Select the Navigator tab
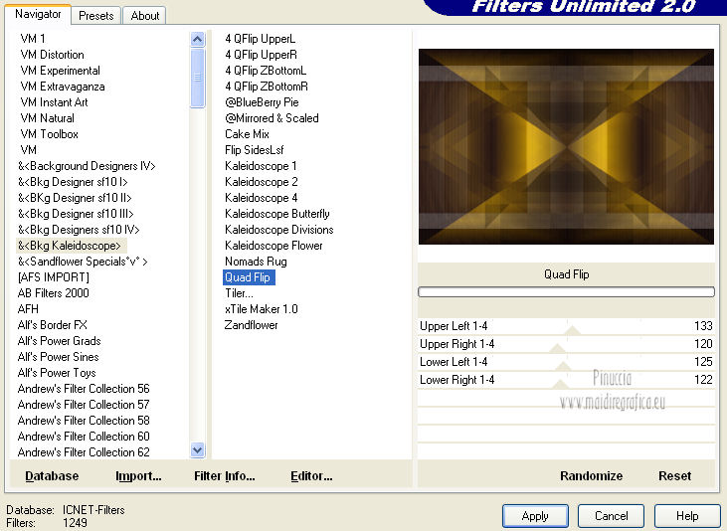 coord(38,14)
